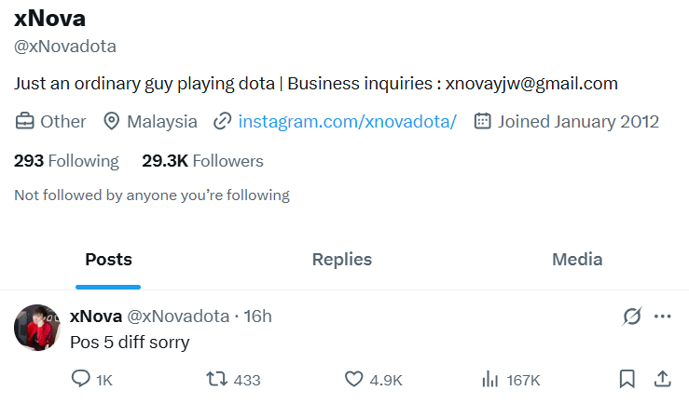Click the link chain icon beside Instagram URL

tap(222, 122)
